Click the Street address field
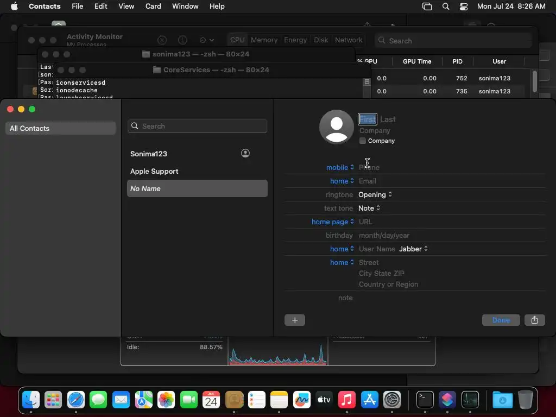 369,262
